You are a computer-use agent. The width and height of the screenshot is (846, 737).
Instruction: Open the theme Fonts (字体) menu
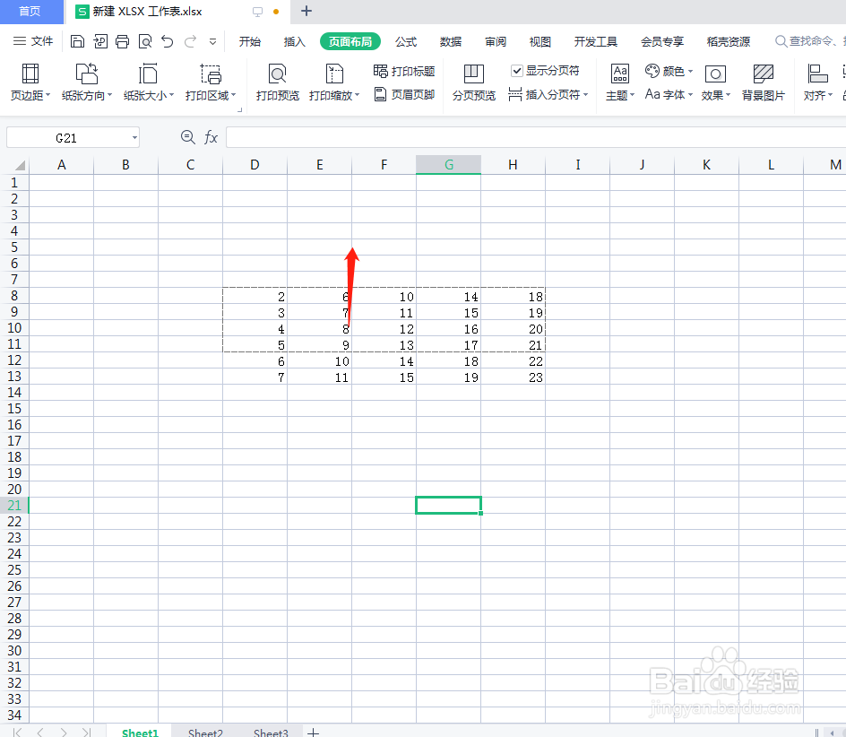click(669, 94)
